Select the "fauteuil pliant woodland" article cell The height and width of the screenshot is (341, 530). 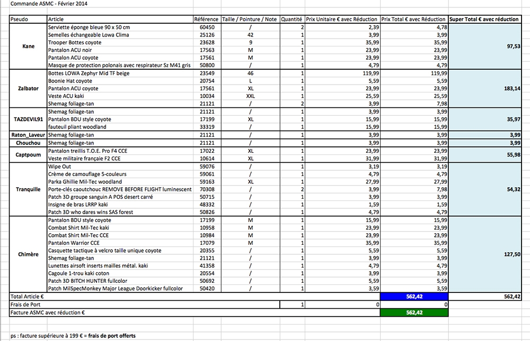tap(119, 127)
